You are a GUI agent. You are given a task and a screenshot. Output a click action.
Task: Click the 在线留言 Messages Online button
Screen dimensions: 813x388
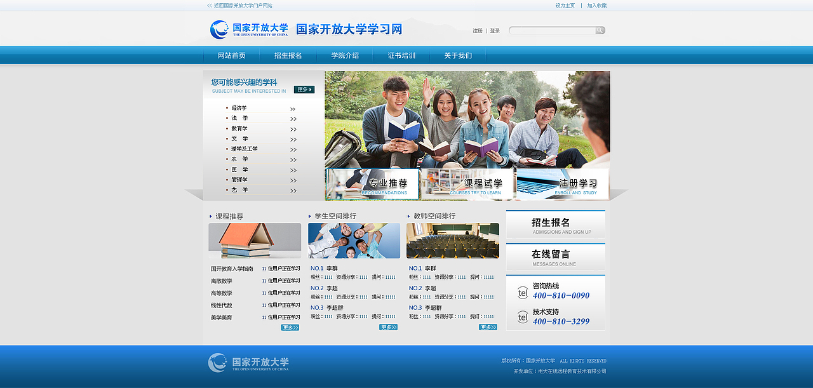tap(556, 257)
